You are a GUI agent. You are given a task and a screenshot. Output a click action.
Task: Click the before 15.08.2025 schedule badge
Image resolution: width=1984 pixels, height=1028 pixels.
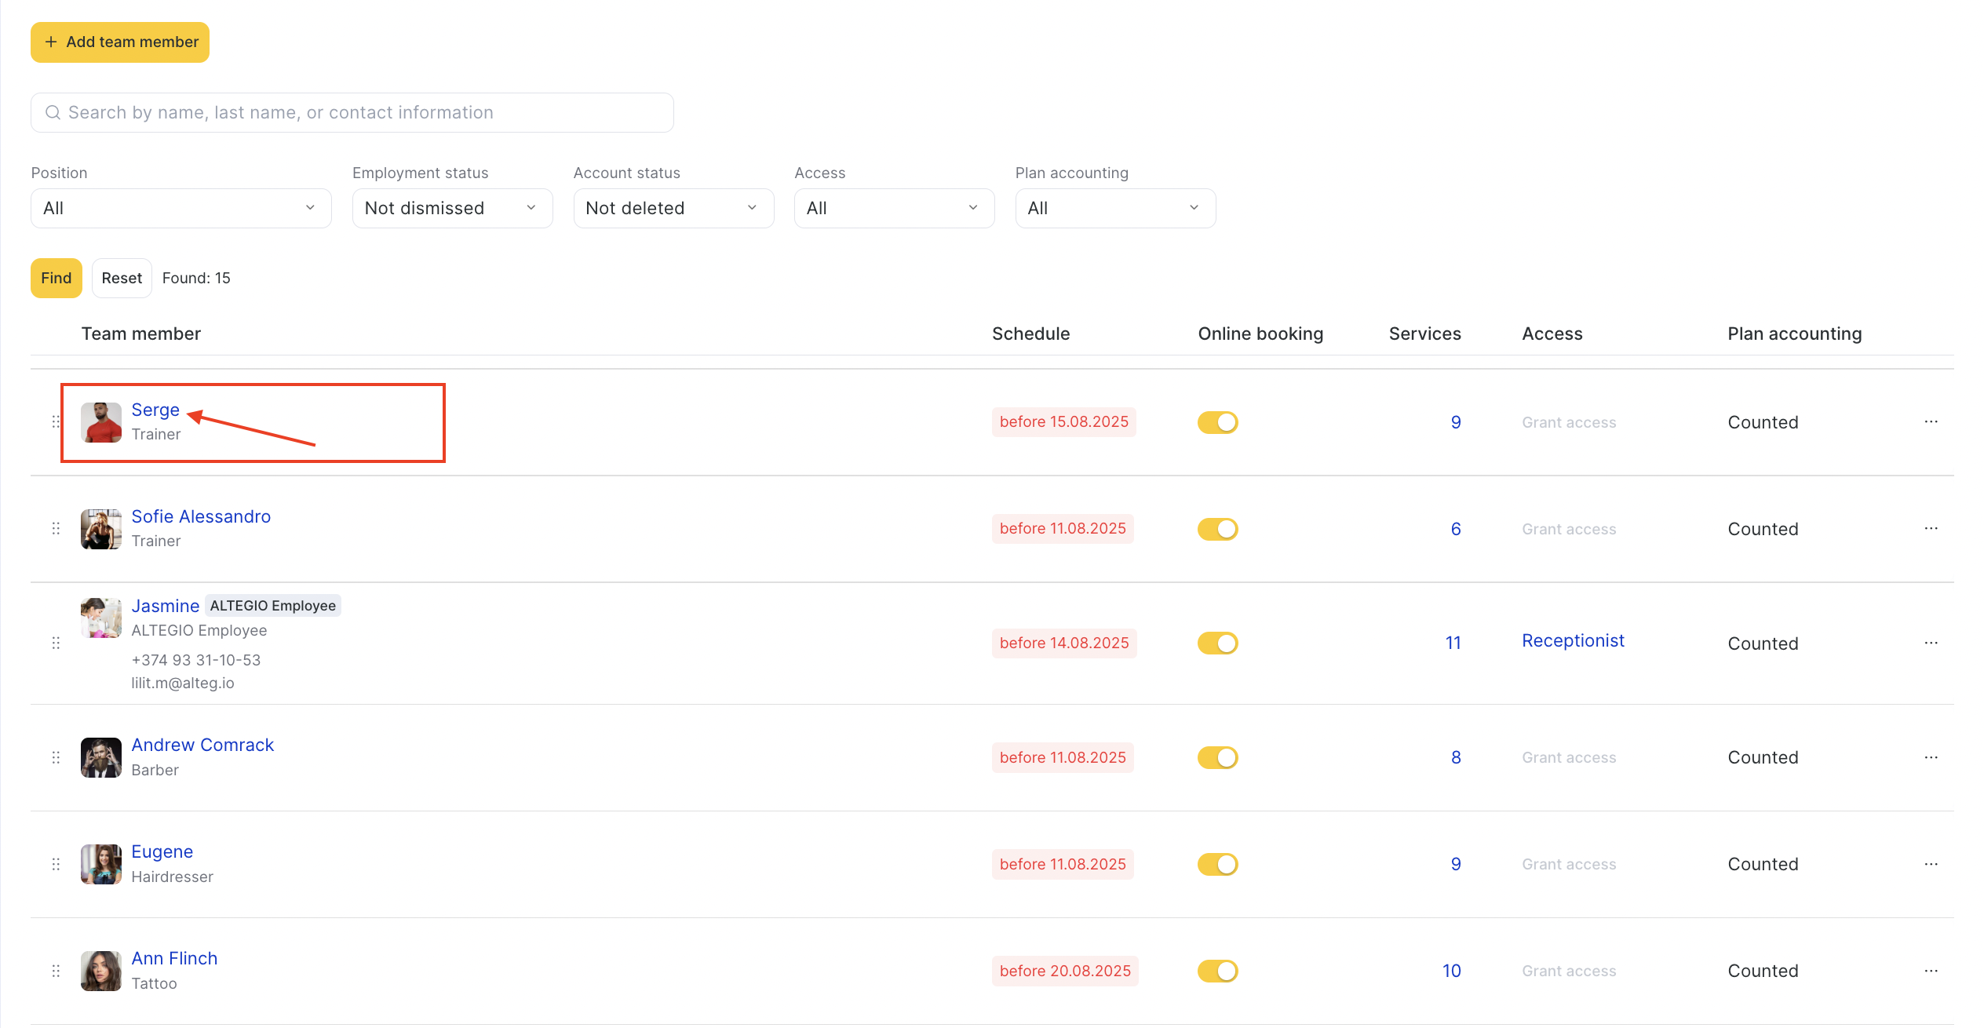[x=1063, y=422]
